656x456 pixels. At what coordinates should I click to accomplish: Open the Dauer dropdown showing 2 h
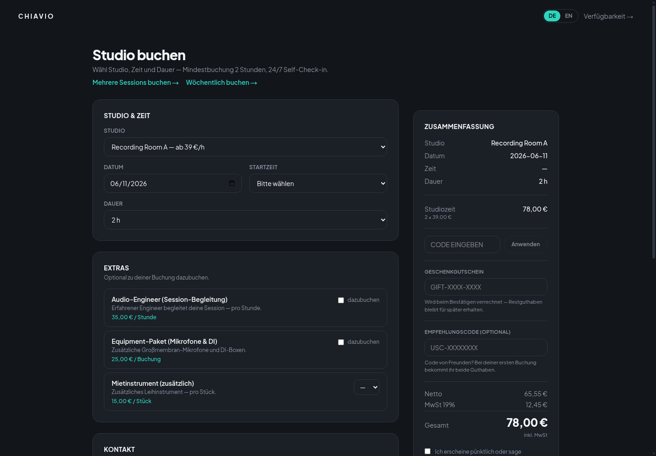(246, 220)
